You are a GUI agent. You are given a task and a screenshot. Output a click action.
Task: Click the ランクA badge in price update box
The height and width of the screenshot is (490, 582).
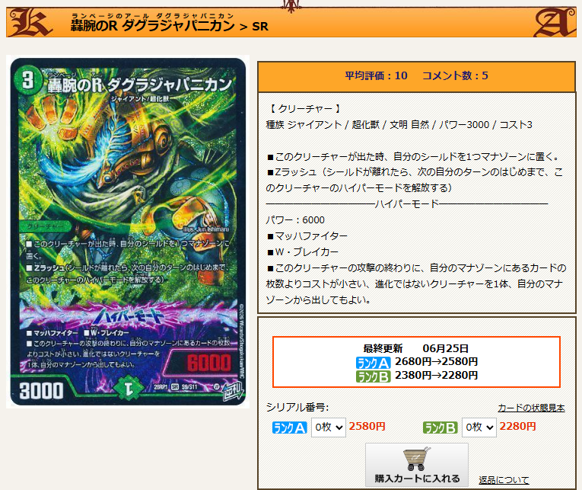pyautogui.click(x=373, y=363)
